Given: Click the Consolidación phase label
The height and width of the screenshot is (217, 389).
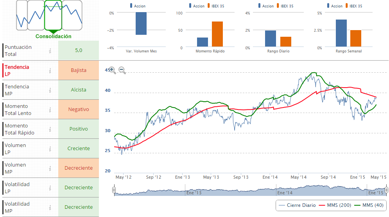Looking at the screenshot, I should (x=54, y=36).
